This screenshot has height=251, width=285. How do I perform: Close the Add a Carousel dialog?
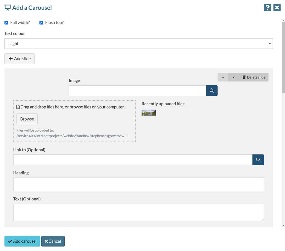(277, 8)
